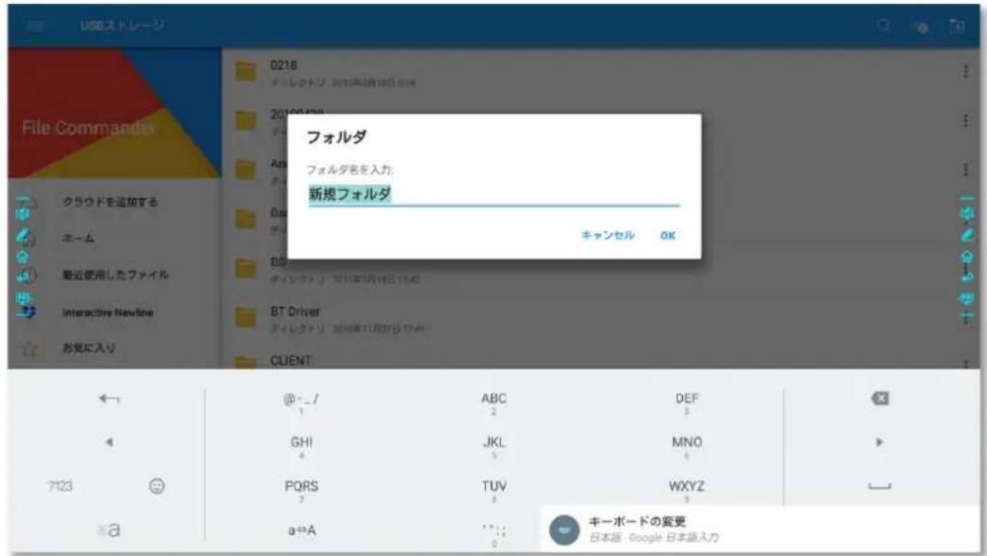Tap the keyboard back-arrow return key
The width and height of the screenshot is (987, 556).
click(x=109, y=399)
